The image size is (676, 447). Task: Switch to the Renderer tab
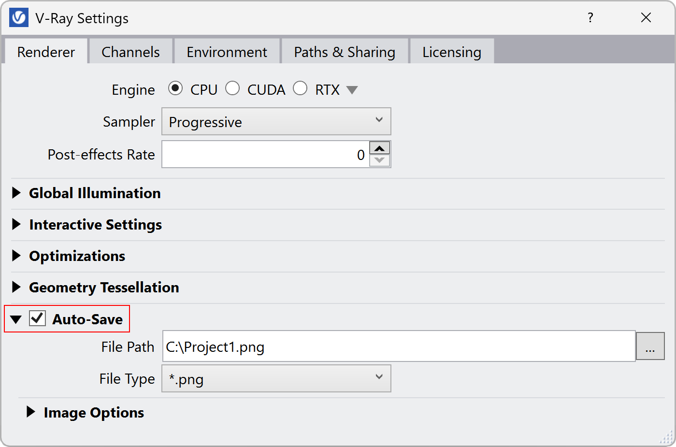[46, 52]
